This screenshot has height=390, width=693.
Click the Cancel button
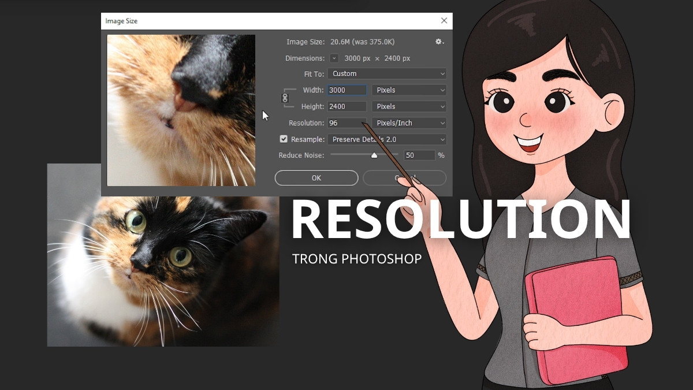tap(404, 178)
